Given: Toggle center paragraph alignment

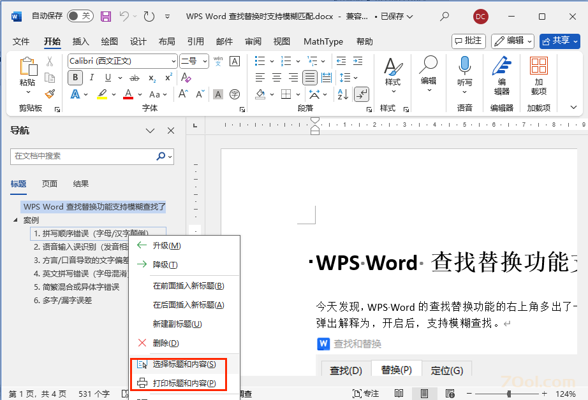Looking at the screenshot, I should (276, 78).
